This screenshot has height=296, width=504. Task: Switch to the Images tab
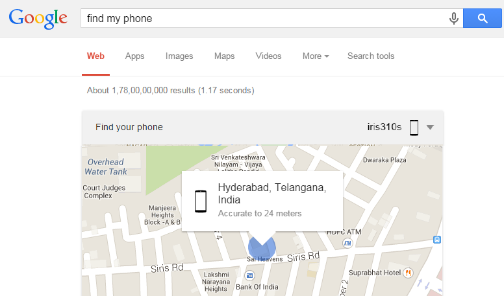point(179,56)
